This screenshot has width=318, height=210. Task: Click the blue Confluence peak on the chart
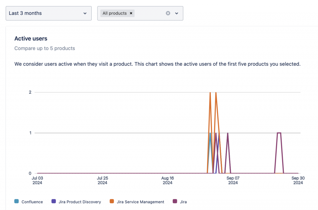210,134
